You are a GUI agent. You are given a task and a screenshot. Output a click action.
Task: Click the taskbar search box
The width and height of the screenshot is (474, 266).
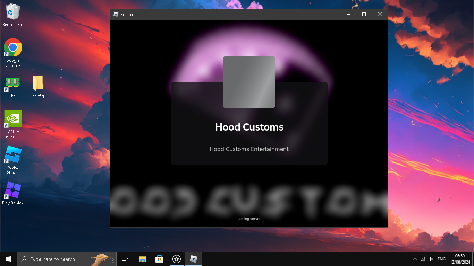(x=67, y=259)
